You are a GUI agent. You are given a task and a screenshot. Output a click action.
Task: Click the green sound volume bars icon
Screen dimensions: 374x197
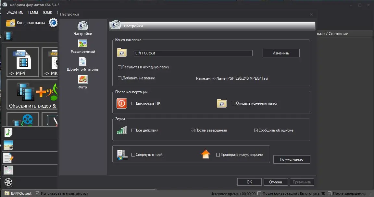[122, 130]
